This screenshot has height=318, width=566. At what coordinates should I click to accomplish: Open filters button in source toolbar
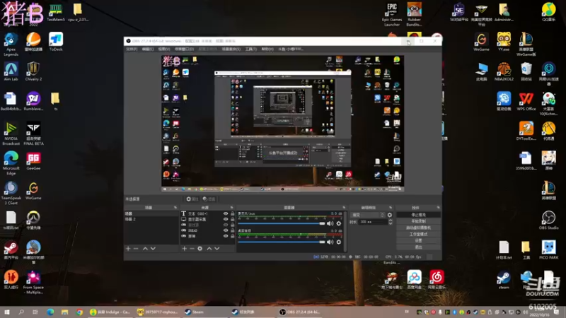tap(209, 199)
